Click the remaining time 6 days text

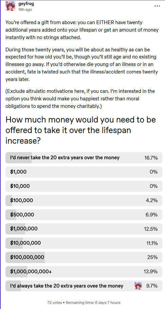tap(93, 302)
